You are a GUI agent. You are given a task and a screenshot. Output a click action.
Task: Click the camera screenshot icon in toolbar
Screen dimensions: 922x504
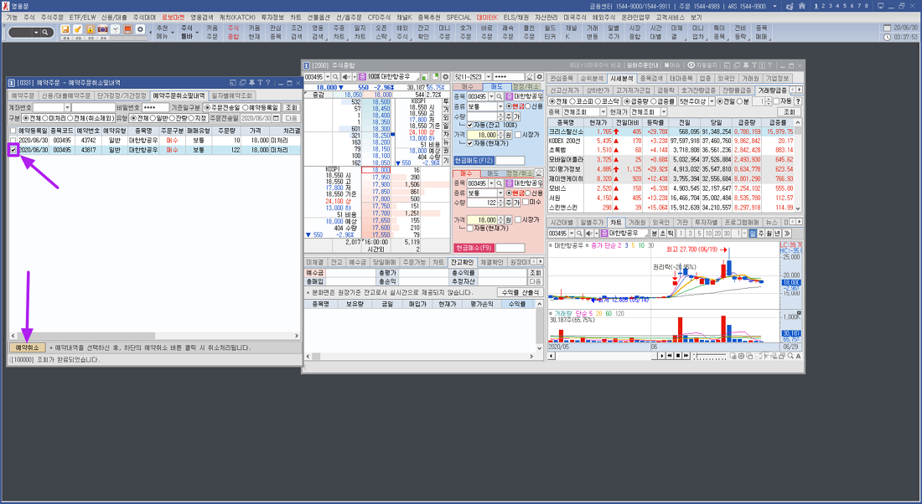(x=102, y=29)
